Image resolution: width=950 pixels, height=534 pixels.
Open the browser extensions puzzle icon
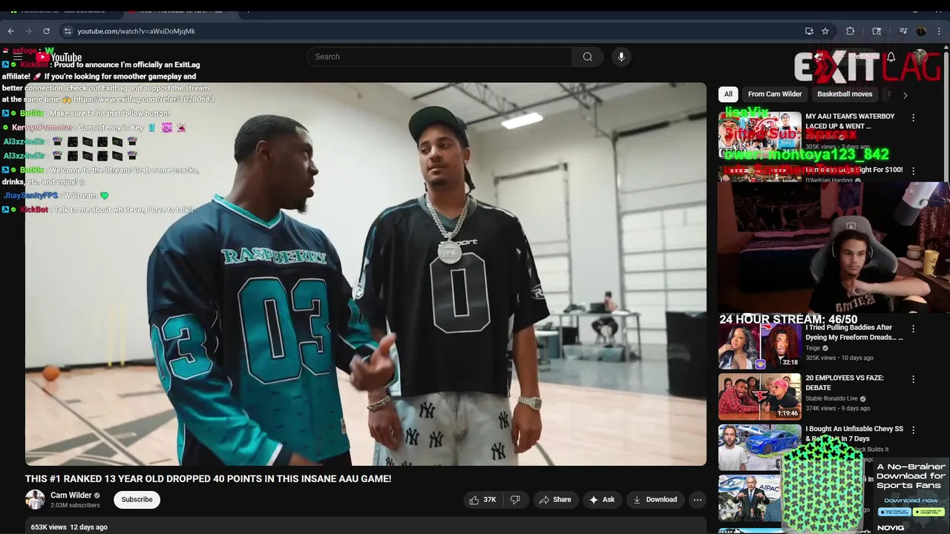[x=851, y=31]
